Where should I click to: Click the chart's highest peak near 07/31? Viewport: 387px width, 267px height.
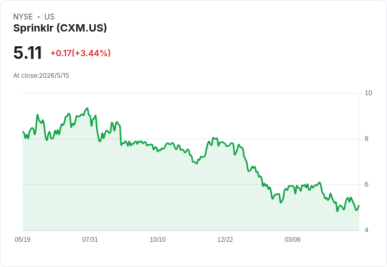pyautogui.click(x=87, y=108)
